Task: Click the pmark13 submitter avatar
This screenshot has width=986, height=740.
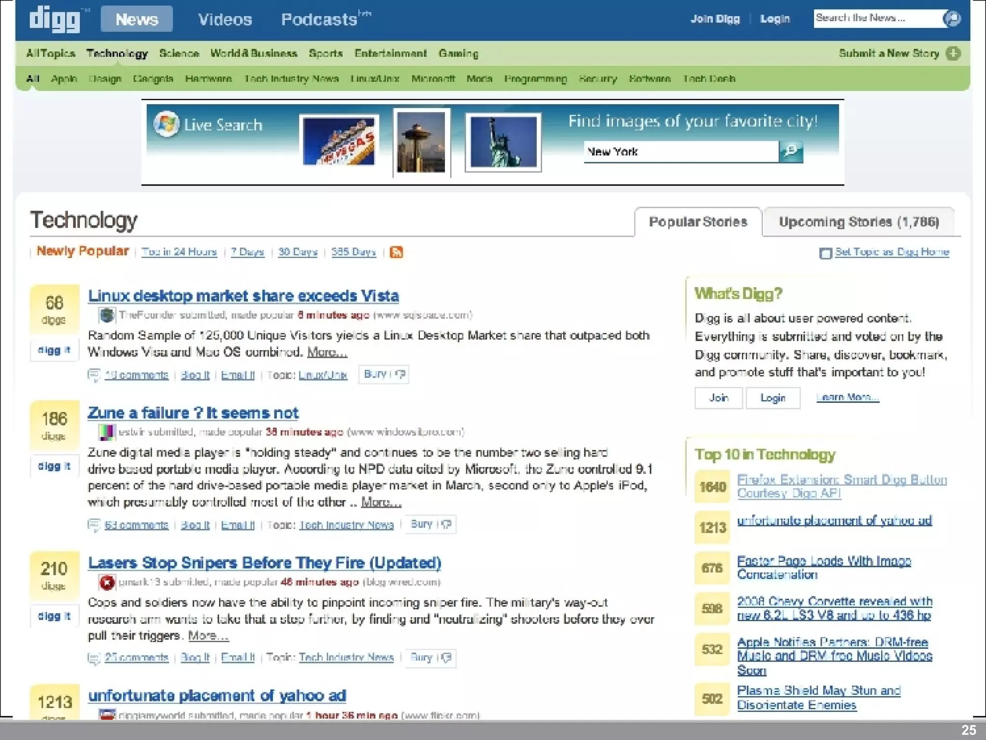Action: 106,582
